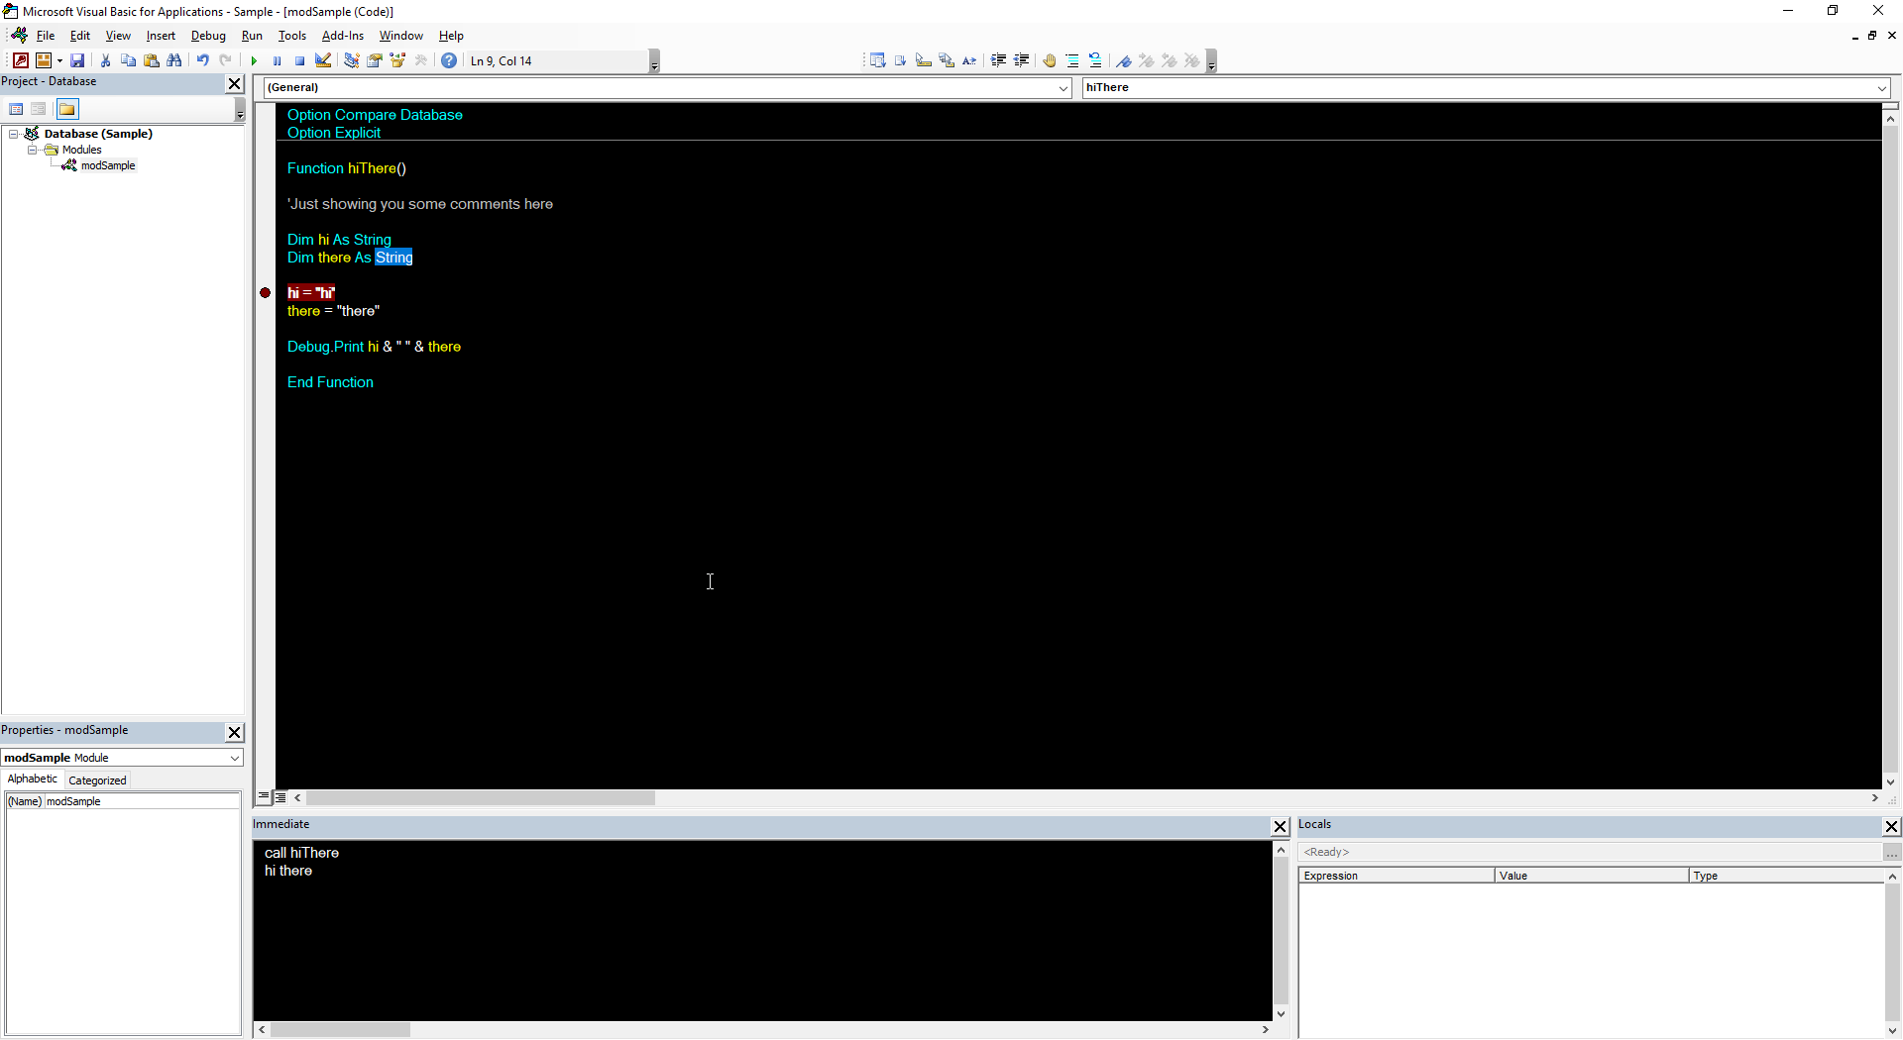Screen dimensions: 1903x1040
Task: Click the Indent icon in Edit toolbar
Action: coord(998,61)
